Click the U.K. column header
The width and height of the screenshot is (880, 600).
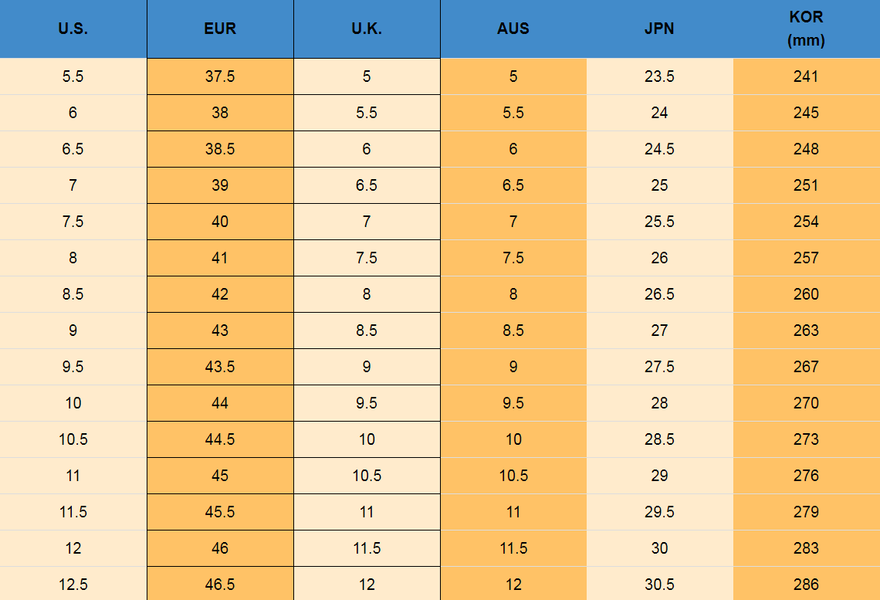coord(367,29)
